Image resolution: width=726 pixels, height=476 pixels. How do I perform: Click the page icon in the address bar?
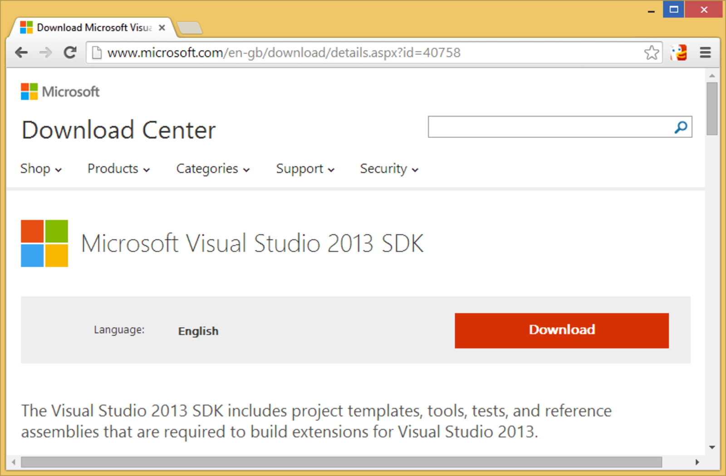pos(96,53)
